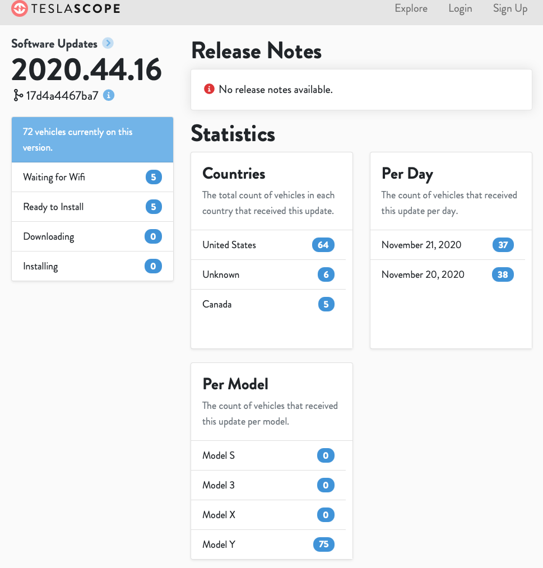Click the November 20 badge 38
Viewport: 543px width, 568px height.
pos(503,274)
